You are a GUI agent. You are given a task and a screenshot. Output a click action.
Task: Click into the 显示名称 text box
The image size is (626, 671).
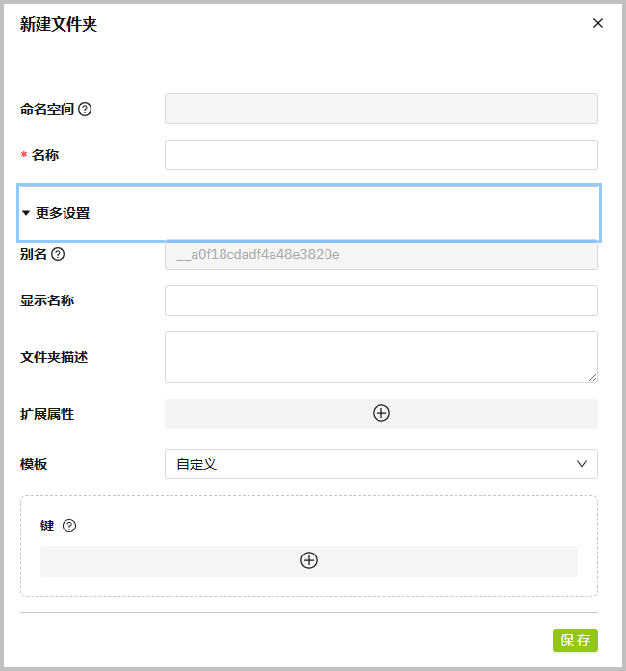click(380, 300)
